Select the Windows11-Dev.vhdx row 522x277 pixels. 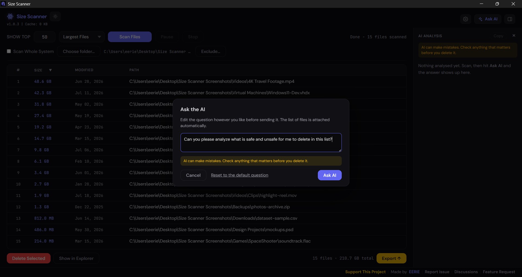click(207, 93)
